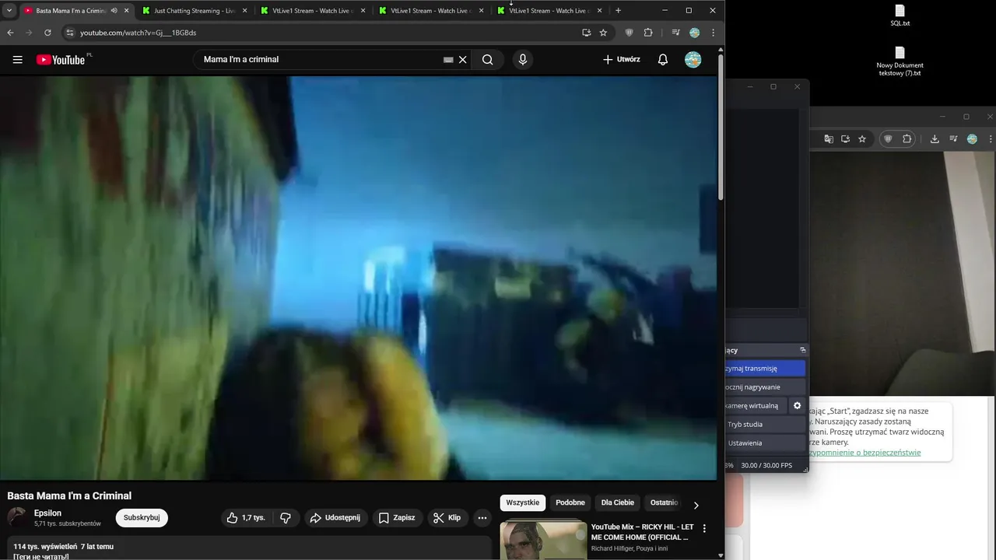Switch to the third VtLive1 Stream tab
This screenshot has height=560, width=996.
(549, 11)
